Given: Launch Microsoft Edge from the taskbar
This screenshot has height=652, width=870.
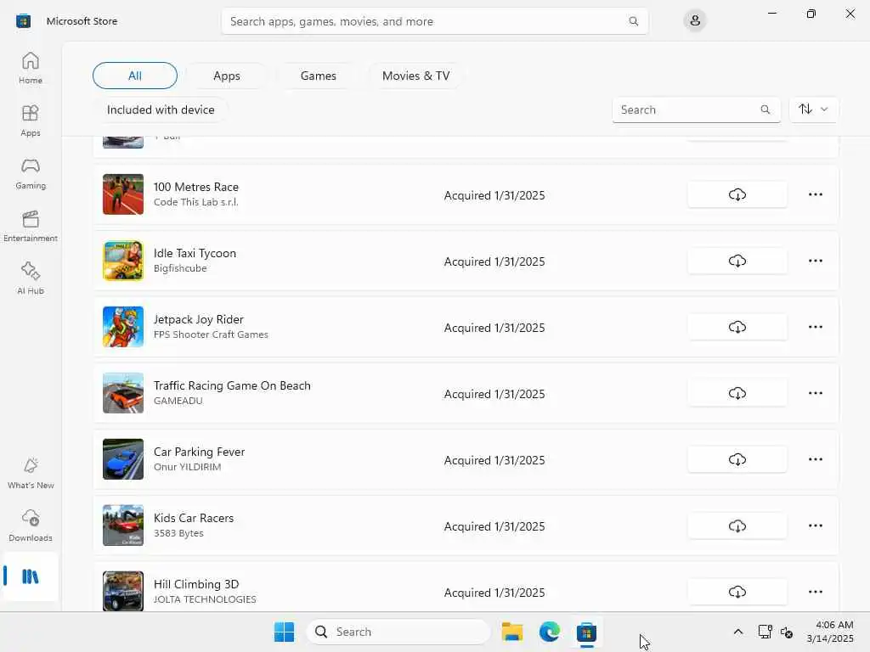Looking at the screenshot, I should (550, 632).
